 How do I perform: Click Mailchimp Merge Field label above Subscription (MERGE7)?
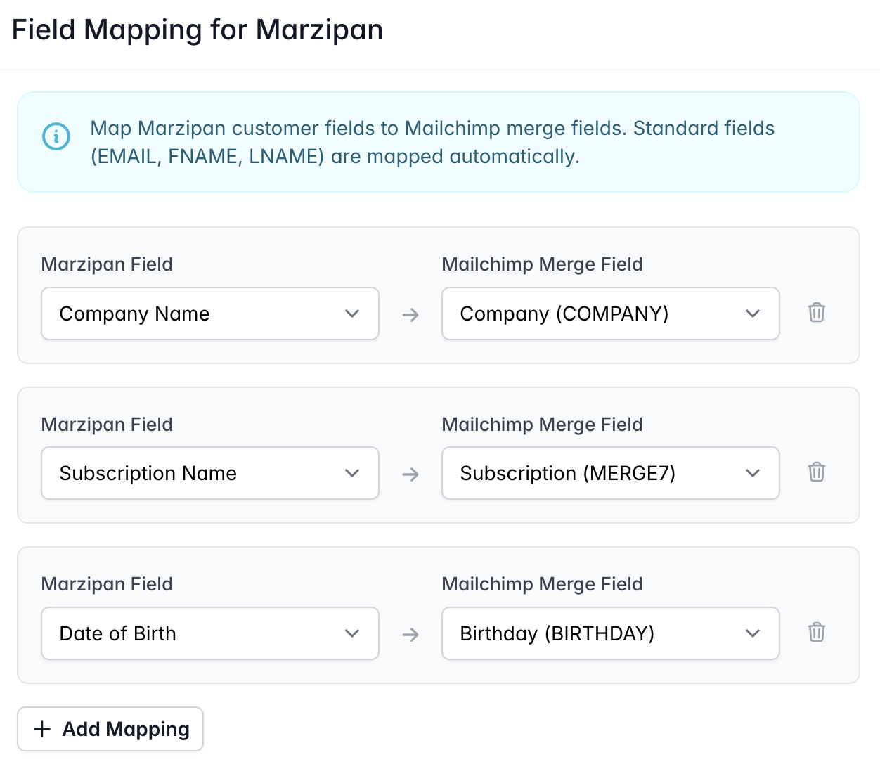(x=542, y=425)
